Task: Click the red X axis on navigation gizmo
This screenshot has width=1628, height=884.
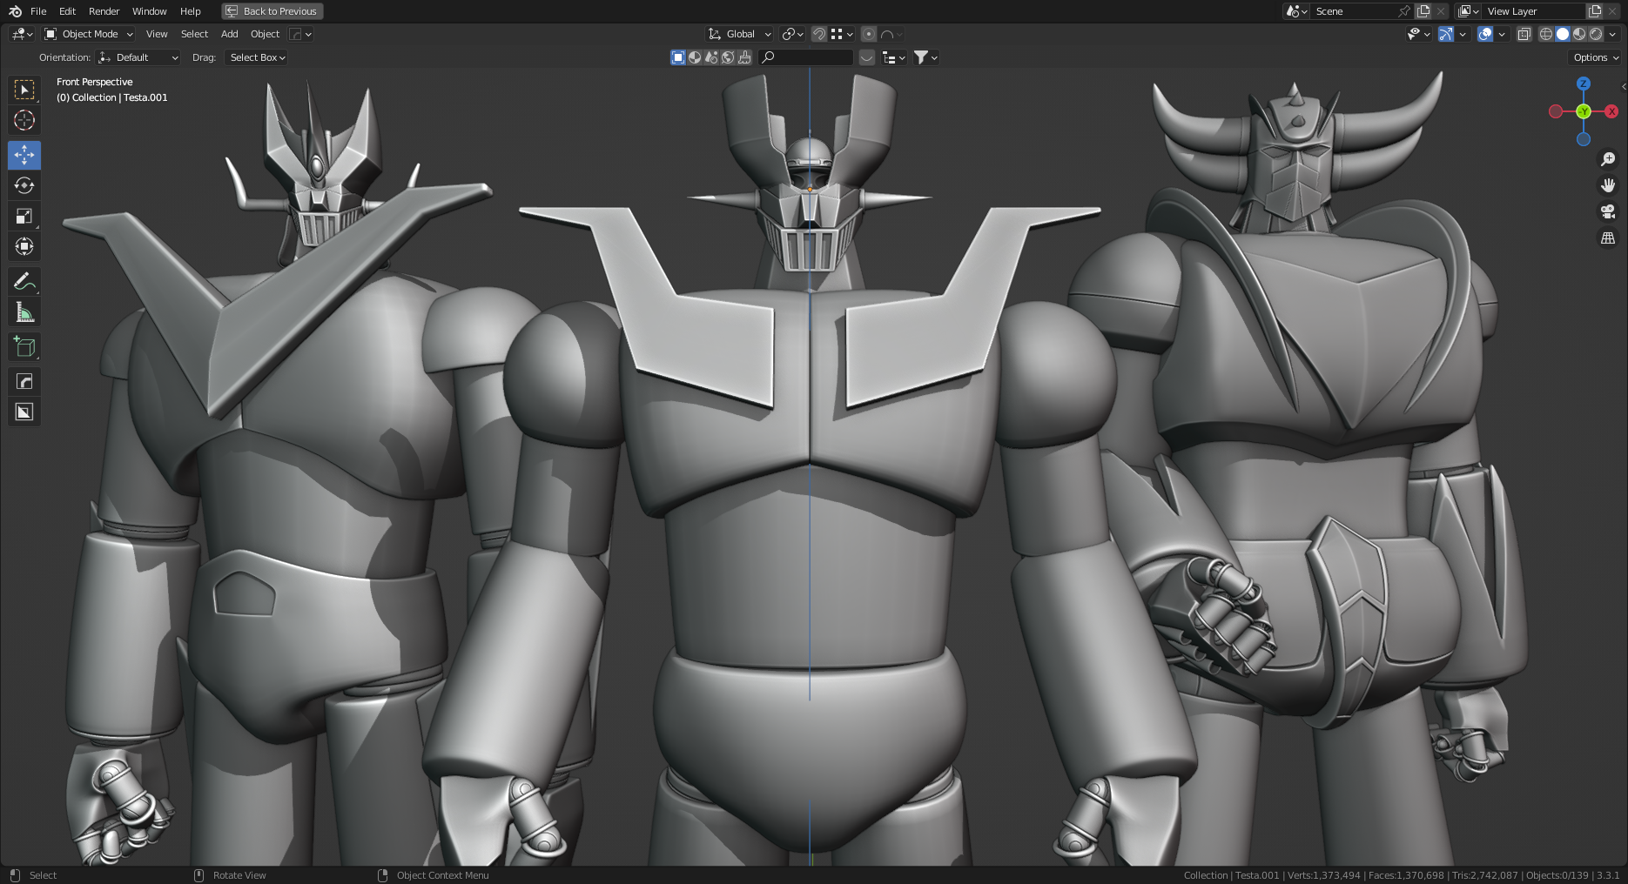Action: [1611, 111]
